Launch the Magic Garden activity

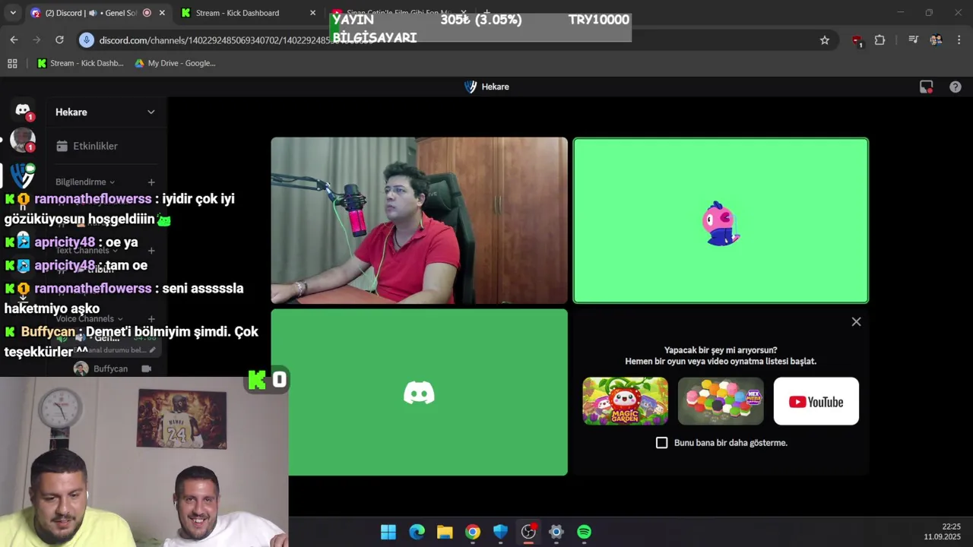625,401
